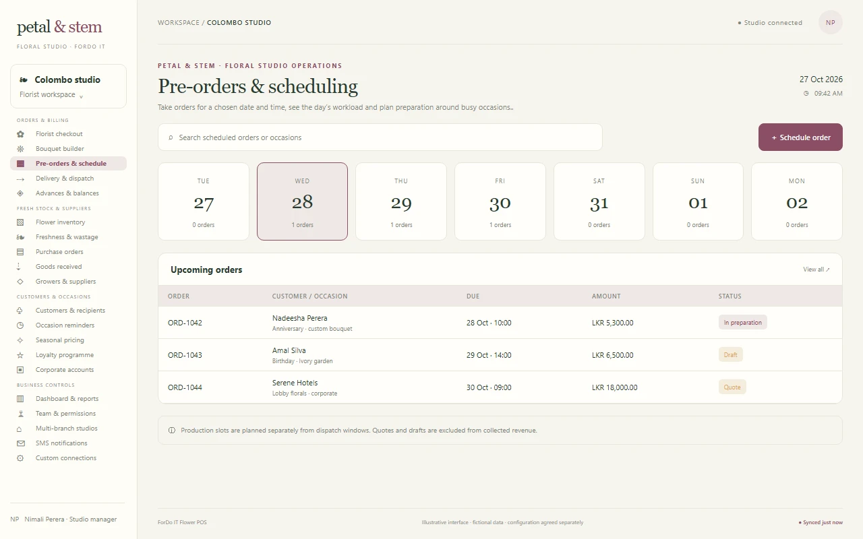Open Occasion reminders clock icon
This screenshot has height=539, width=863.
tap(20, 325)
